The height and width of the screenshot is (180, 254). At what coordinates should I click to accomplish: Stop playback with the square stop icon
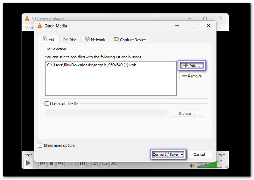tap(52, 164)
